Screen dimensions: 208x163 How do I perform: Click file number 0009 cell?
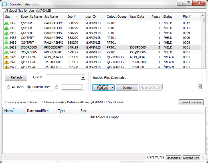pyautogui.click(x=186, y=33)
